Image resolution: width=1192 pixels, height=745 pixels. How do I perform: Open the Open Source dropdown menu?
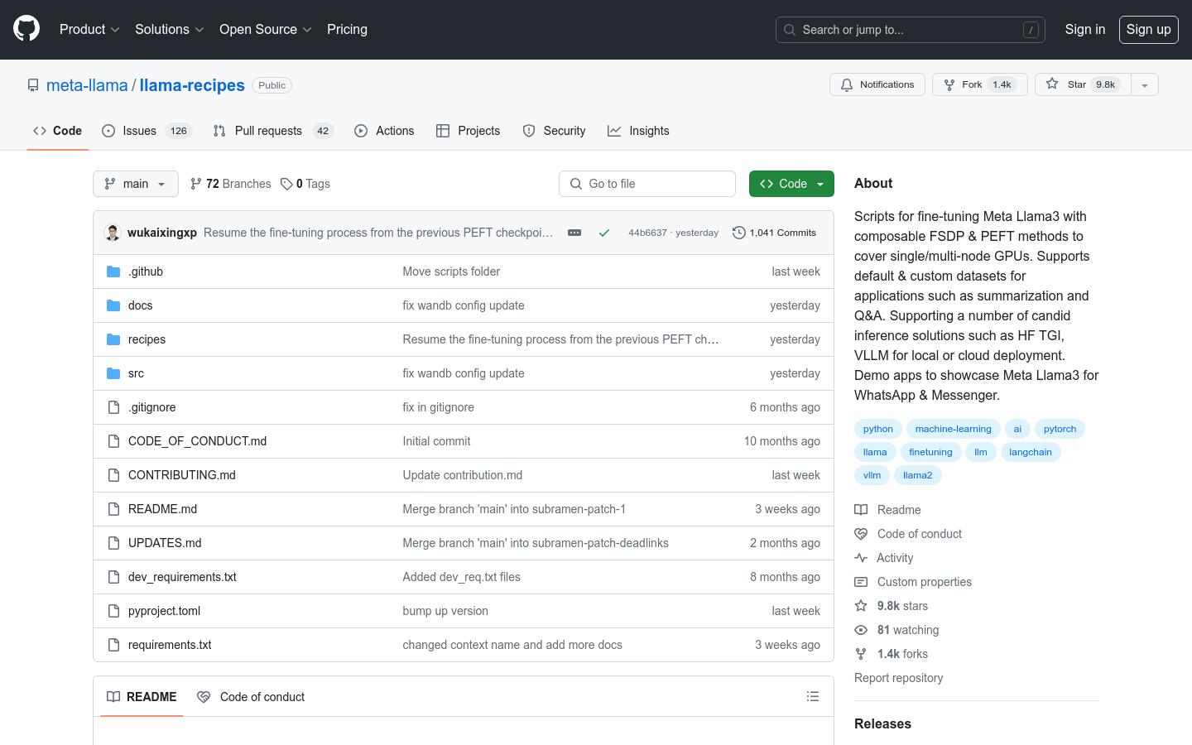click(265, 29)
